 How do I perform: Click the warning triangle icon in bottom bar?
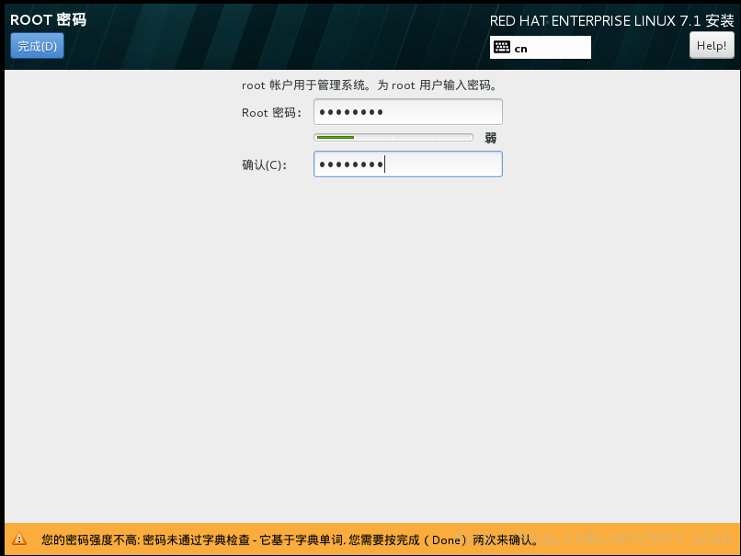(x=19, y=539)
